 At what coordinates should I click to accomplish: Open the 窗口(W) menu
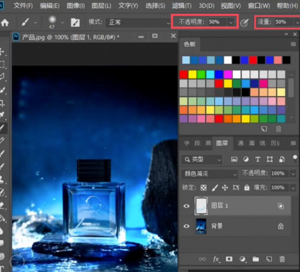[259, 5]
